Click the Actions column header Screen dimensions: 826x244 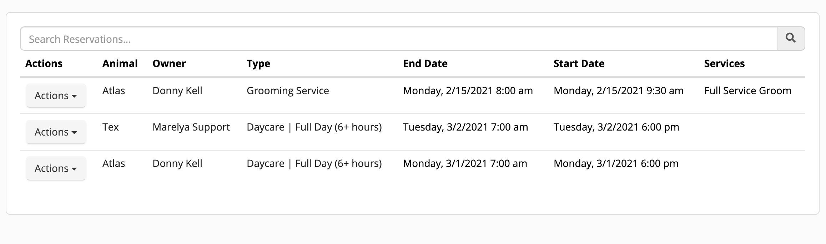pos(44,63)
